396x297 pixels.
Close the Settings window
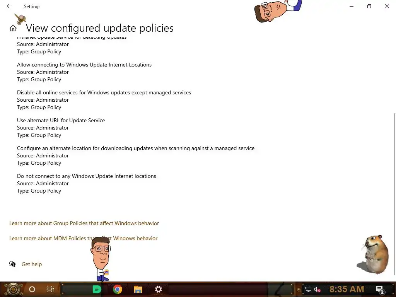387,6
